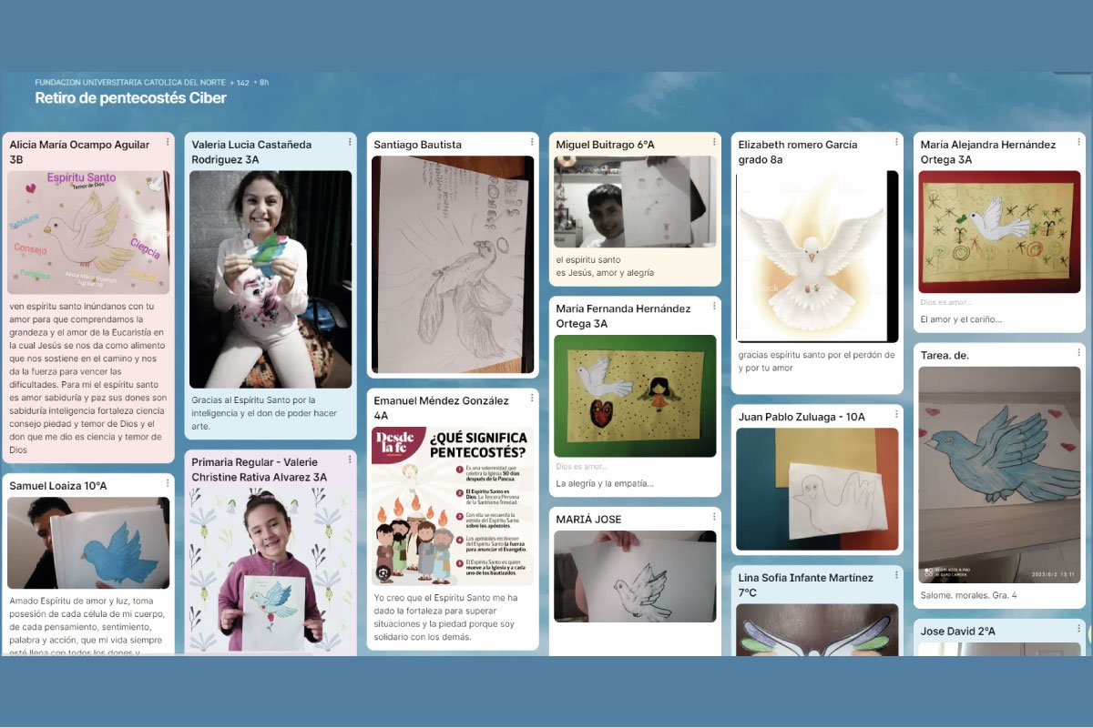Click the Fundacion Universitaria Catolica del Norte author link
The image size is (1093, 728).
pyautogui.click(x=130, y=83)
